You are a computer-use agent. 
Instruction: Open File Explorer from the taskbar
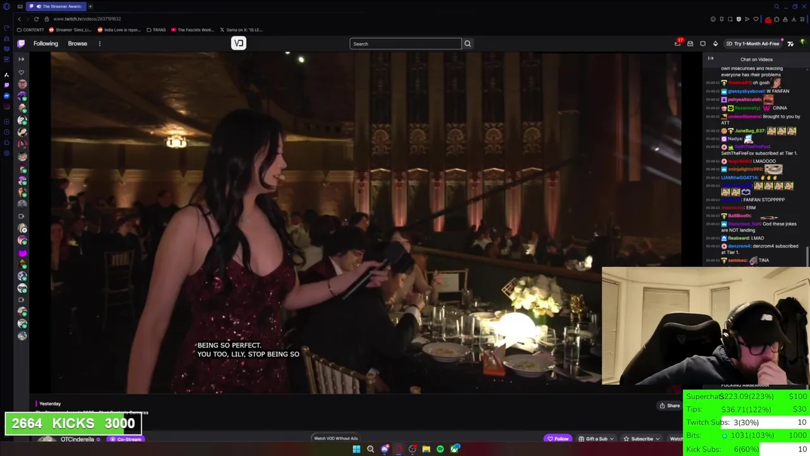pos(427,449)
